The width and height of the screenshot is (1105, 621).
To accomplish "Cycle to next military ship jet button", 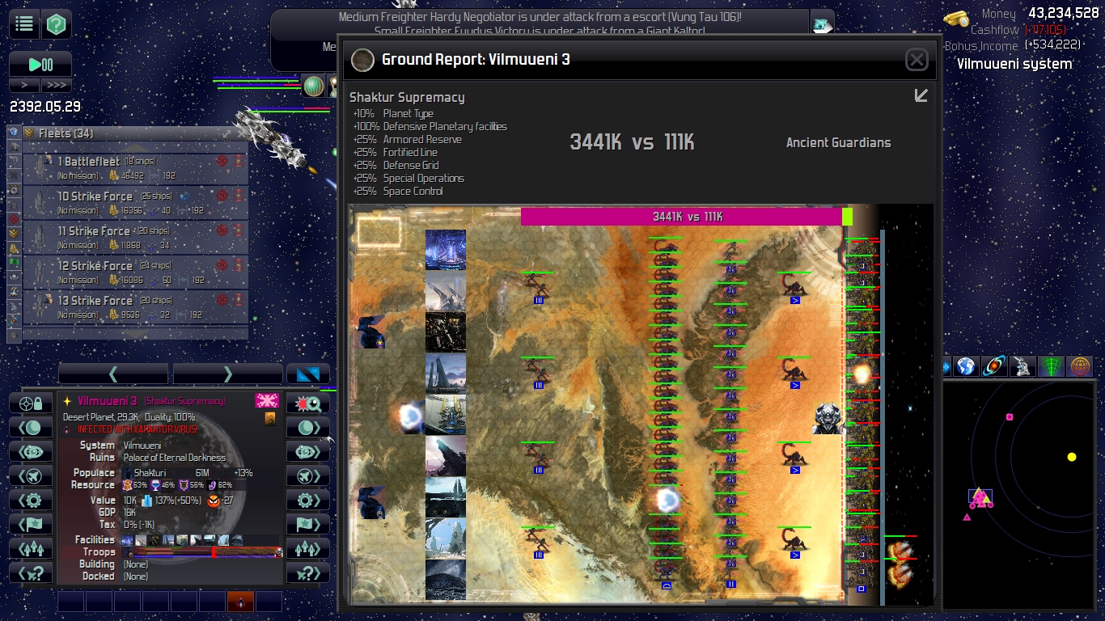I will (x=308, y=476).
